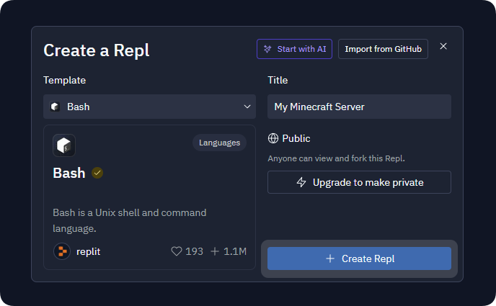Click the 193 likes count
Viewport: 496px width, 306px height.
click(x=194, y=251)
